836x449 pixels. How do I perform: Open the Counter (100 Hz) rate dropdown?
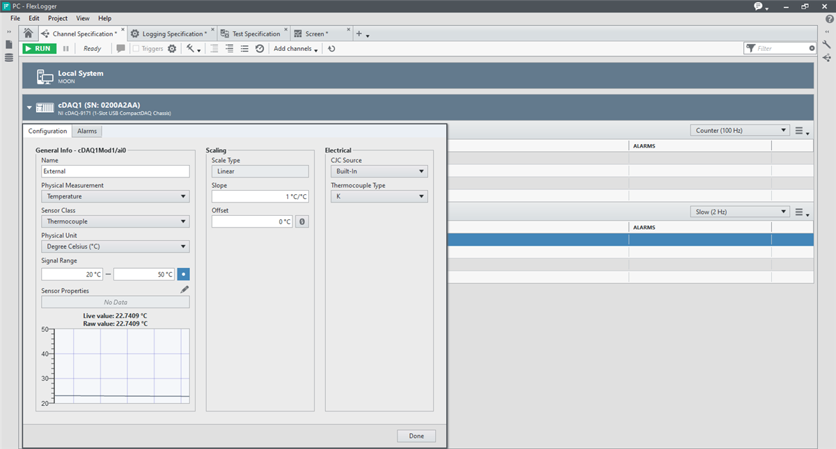click(x=740, y=130)
